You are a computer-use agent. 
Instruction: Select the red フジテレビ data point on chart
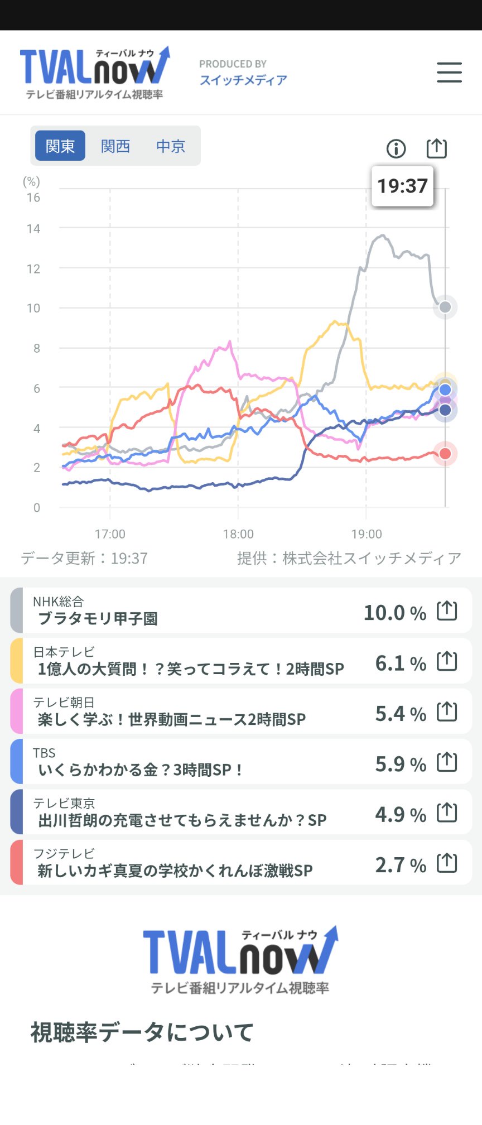tap(445, 454)
